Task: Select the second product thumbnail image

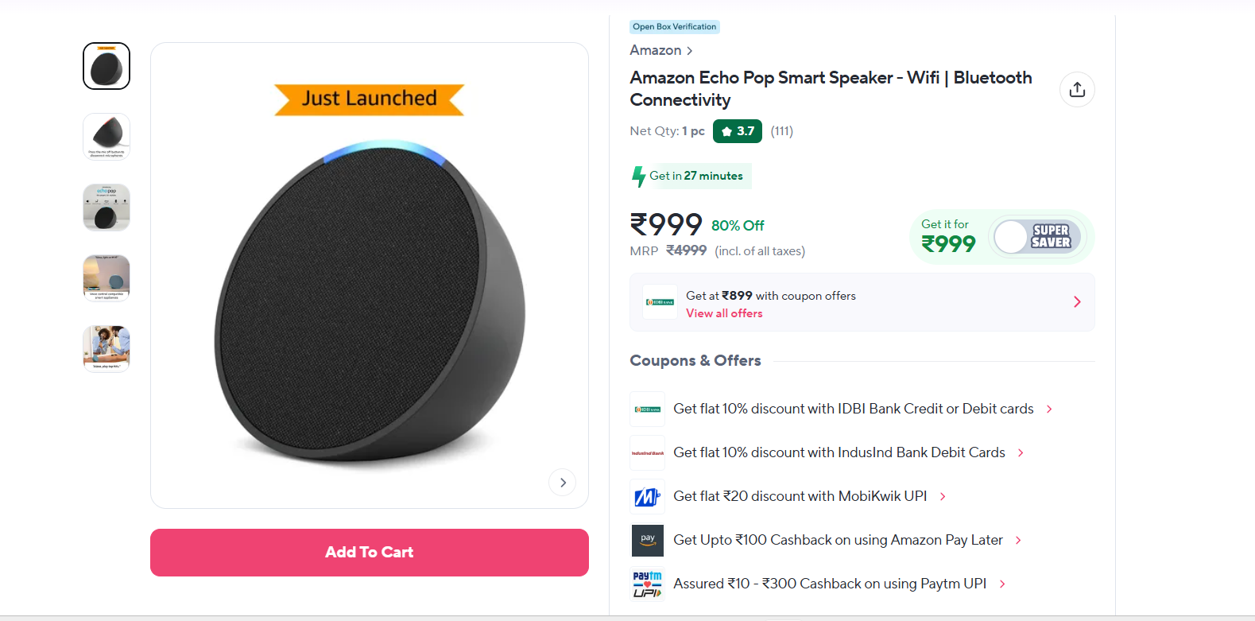Action: pos(107,137)
